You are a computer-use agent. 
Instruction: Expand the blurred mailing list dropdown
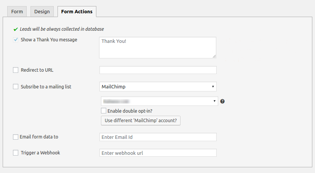tap(159, 101)
